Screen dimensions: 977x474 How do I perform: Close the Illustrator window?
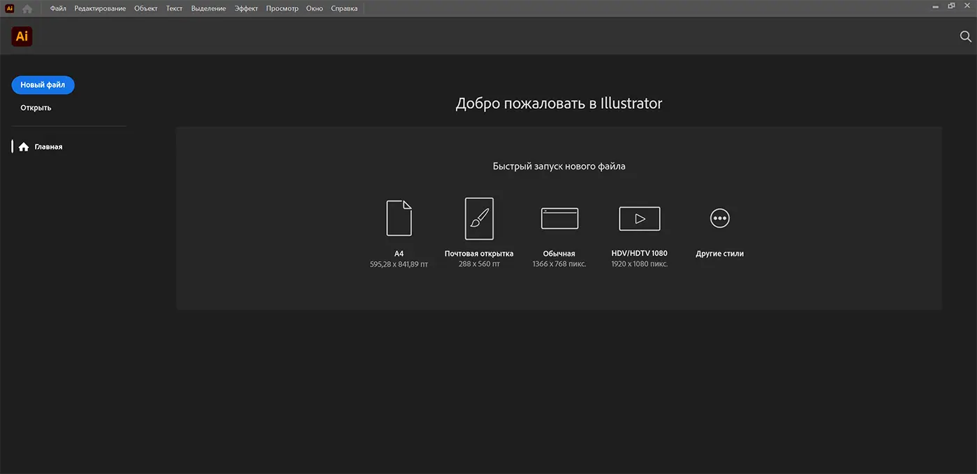click(967, 6)
